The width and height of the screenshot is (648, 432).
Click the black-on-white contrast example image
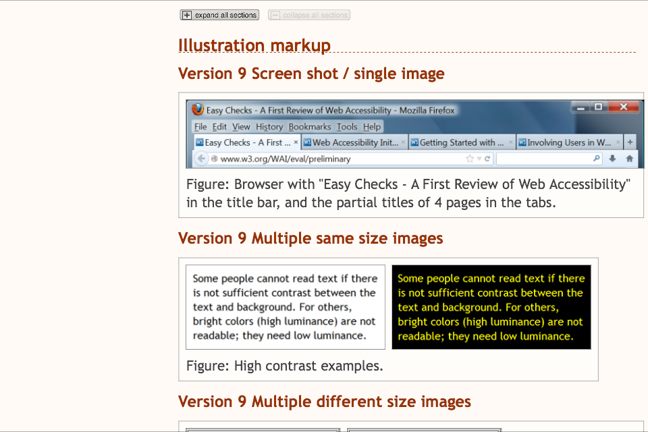[x=286, y=307]
